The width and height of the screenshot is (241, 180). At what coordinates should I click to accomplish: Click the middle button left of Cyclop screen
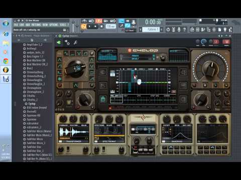point(103,85)
